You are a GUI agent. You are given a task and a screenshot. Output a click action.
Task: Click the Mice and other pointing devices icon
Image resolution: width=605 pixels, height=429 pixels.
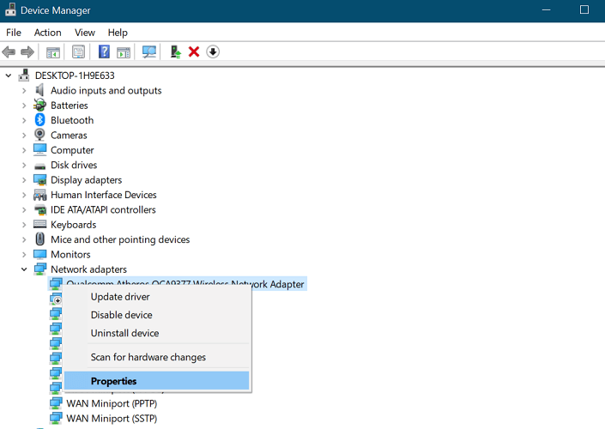(x=39, y=239)
